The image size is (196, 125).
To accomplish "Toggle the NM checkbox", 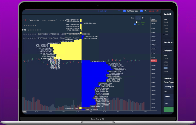I will click(x=141, y=11).
